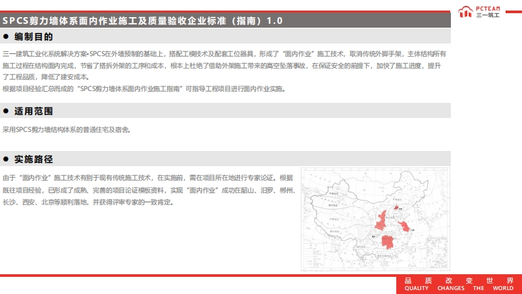Click the '实施路径' section heading
This screenshot has width=522, height=294.
[x=34, y=160]
